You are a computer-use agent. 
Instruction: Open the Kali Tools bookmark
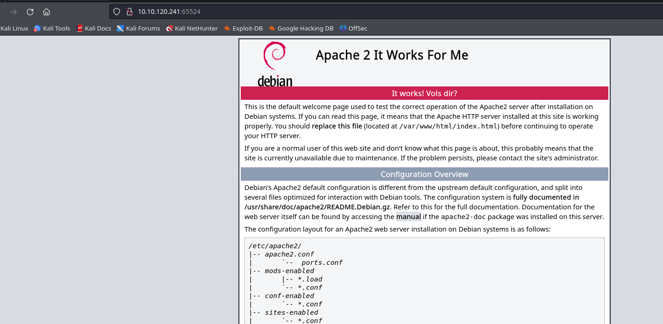click(52, 28)
